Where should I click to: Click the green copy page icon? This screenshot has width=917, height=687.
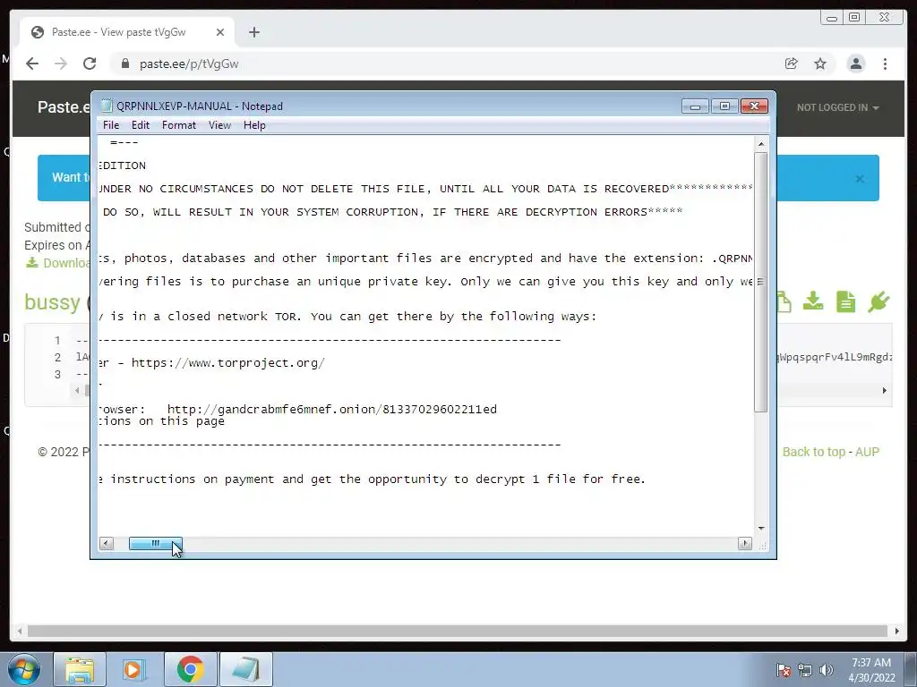[x=784, y=301]
